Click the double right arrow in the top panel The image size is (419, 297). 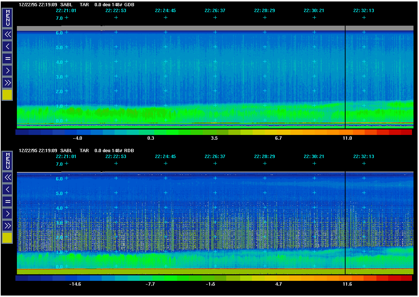coord(7,82)
